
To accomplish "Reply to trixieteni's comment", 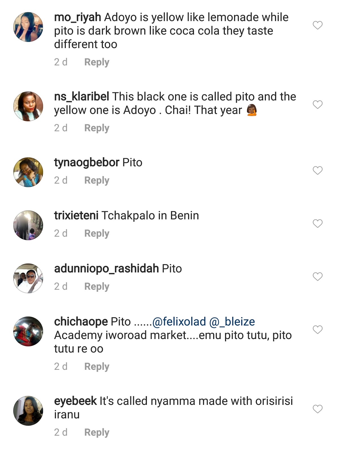I will click(x=97, y=233).
